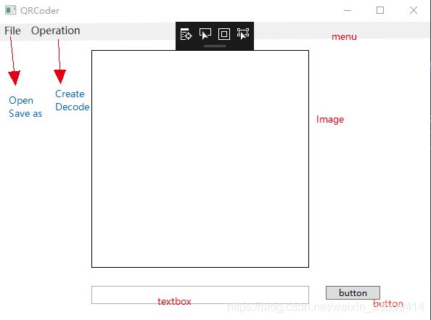The image size is (431, 320).
Task: Click the QRCoder app icon in title bar
Action: [10, 10]
